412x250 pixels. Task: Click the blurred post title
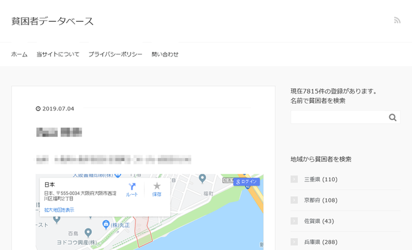pos(59,132)
